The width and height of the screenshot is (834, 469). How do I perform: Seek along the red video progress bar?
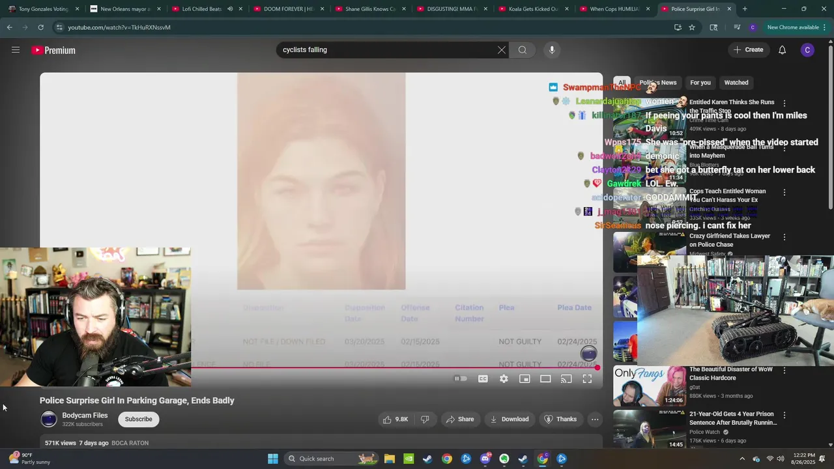(x=394, y=368)
